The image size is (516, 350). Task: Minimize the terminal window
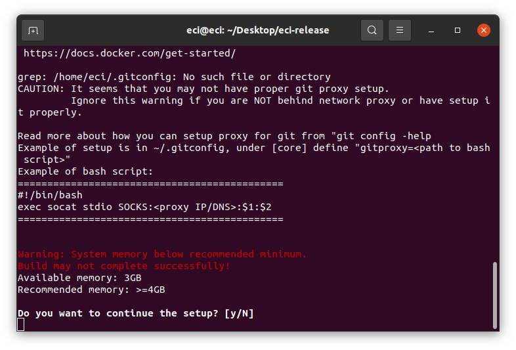[x=431, y=30]
